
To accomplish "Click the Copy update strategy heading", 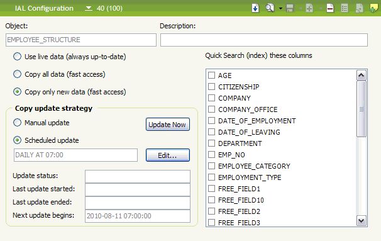I will coord(53,108).
